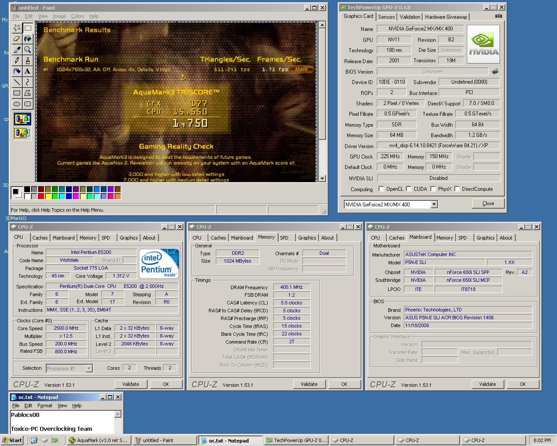Open Internet Explorer from the quick launch bar
The image size is (557, 446).
click(x=34, y=440)
